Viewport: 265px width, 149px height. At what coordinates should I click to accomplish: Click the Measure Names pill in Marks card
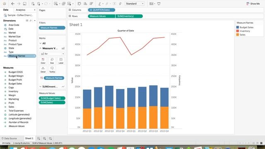click(54, 78)
